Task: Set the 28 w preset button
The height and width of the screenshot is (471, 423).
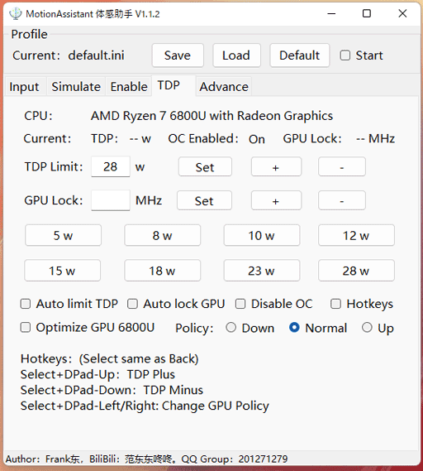Action: [356, 271]
